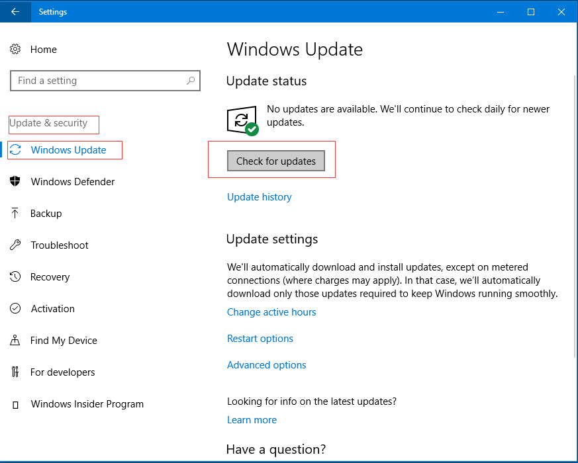The image size is (578, 463).
Task: Open the For developers page
Action: click(x=63, y=372)
